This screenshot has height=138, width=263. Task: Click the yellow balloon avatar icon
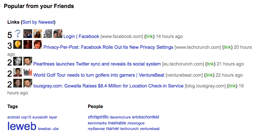17,45
